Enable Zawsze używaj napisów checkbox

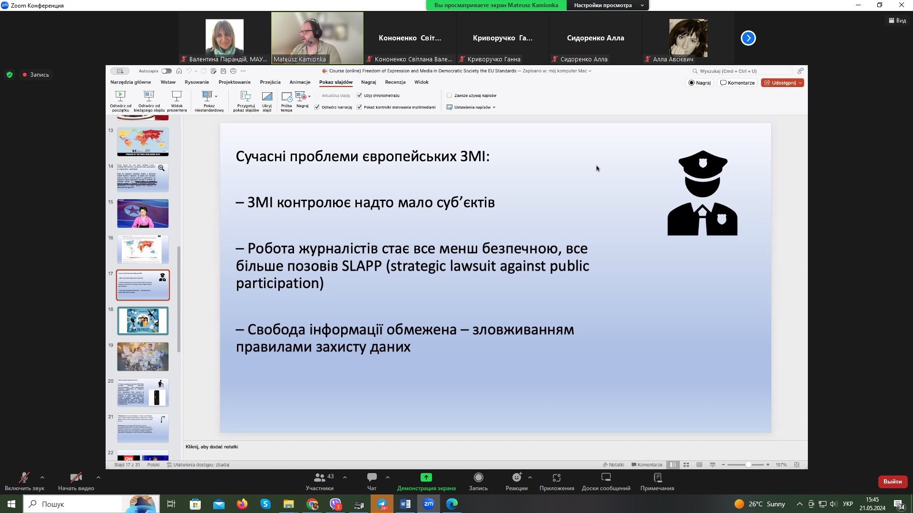(x=449, y=96)
